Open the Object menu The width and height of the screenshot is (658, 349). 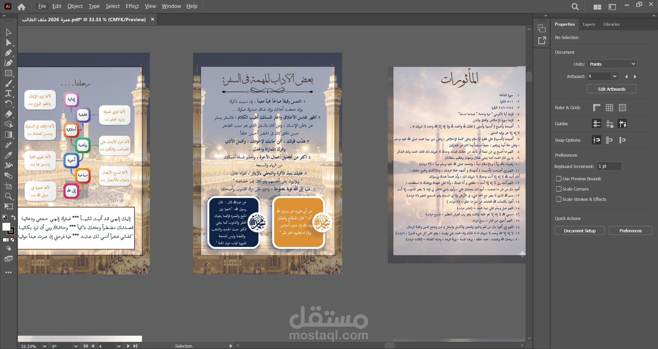[x=75, y=6]
